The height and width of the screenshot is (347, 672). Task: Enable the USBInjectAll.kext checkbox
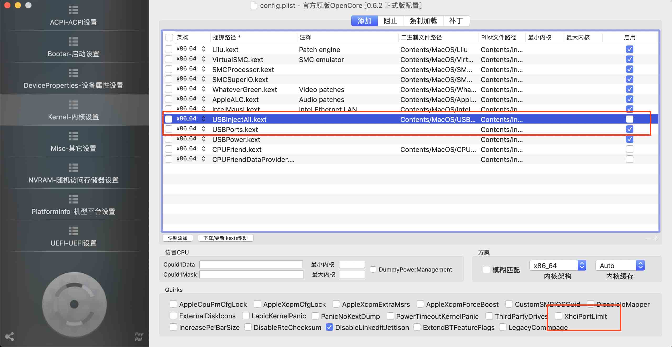click(x=629, y=119)
